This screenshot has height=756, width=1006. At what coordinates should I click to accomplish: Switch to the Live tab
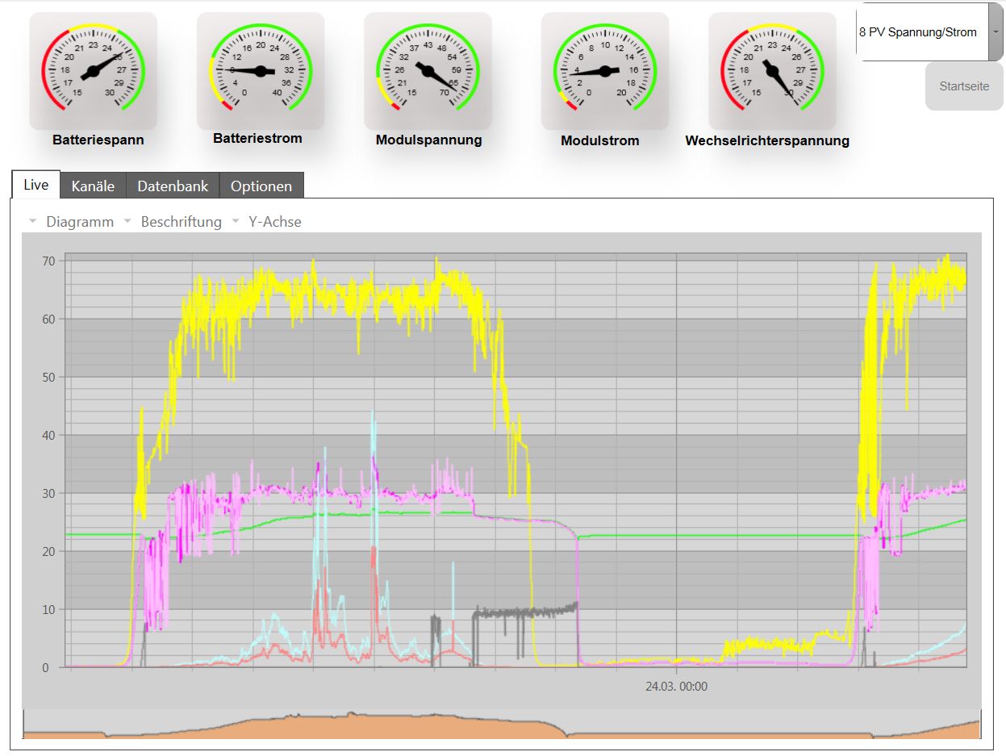click(36, 185)
